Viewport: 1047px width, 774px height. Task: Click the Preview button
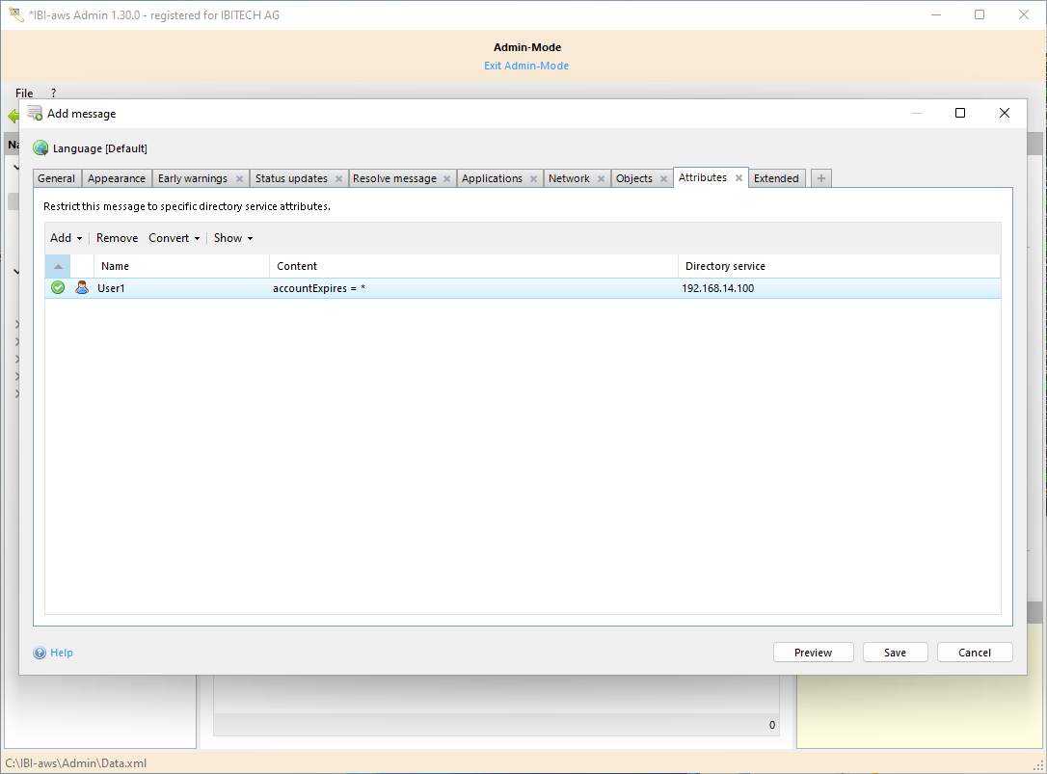pos(813,653)
